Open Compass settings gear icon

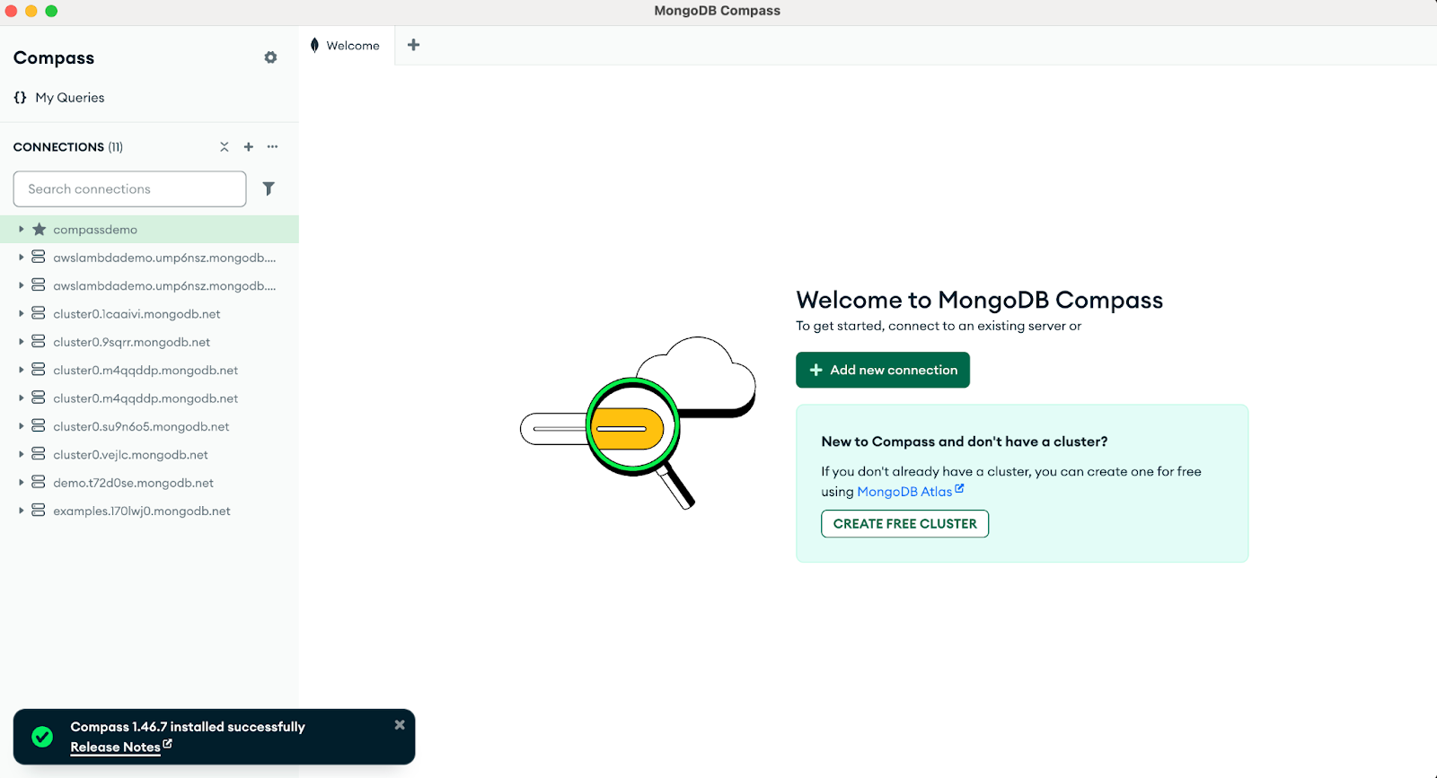tap(270, 57)
